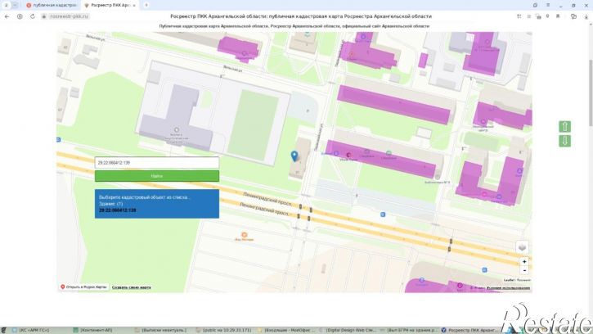Image resolution: width=593 pixels, height=334 pixels.
Task: Click the blue location marker on map
Action: (x=294, y=156)
